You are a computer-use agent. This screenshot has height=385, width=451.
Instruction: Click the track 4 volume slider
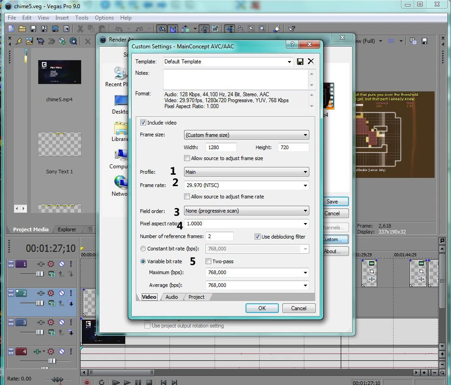pyautogui.click(x=51, y=361)
